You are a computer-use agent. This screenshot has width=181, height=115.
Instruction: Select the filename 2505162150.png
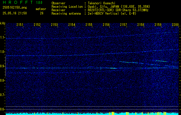[15, 7]
